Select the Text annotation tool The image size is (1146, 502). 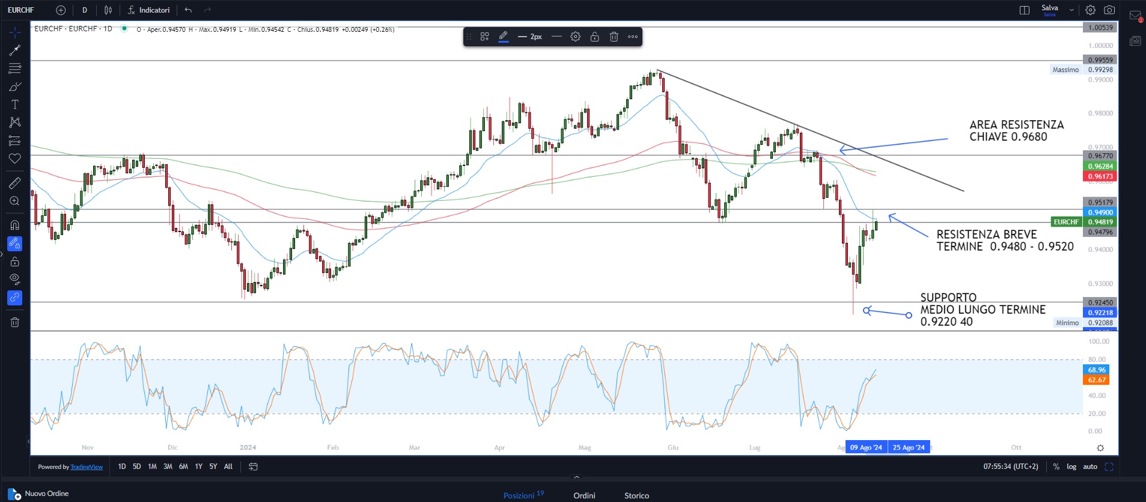15,105
